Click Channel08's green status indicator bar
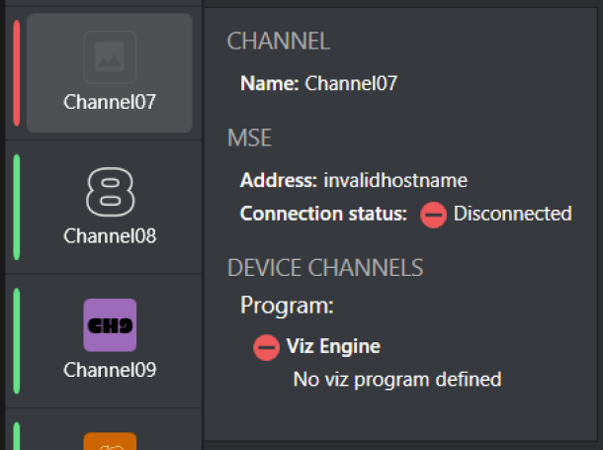This screenshot has width=603, height=450. (17, 207)
